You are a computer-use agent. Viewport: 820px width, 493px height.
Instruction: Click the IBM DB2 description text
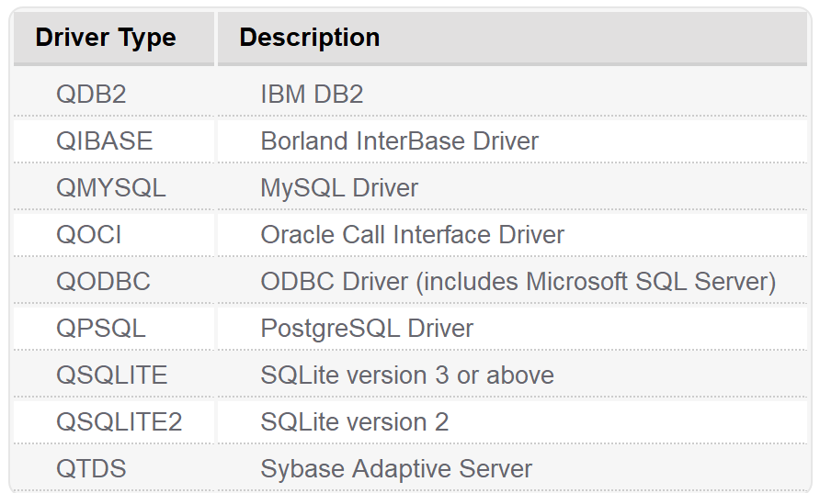312,95
